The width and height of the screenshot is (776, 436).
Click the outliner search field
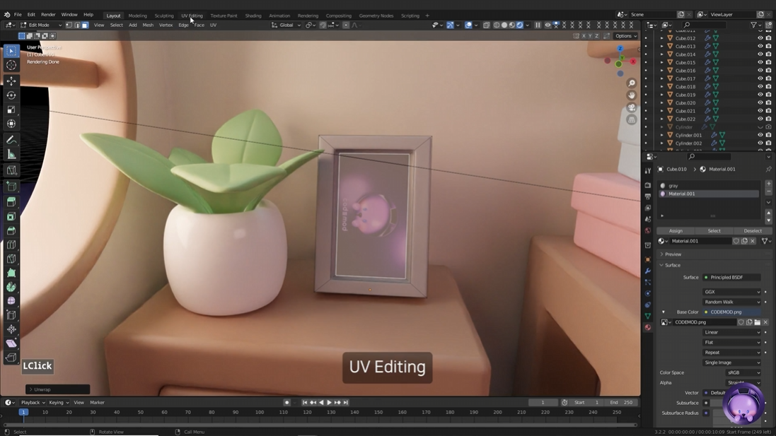coord(704,25)
